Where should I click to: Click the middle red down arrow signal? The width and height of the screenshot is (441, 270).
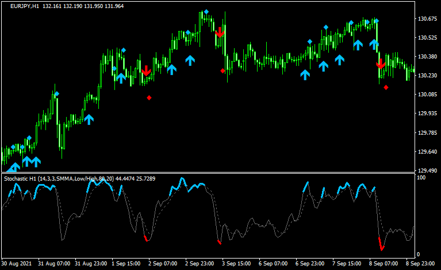(219, 32)
